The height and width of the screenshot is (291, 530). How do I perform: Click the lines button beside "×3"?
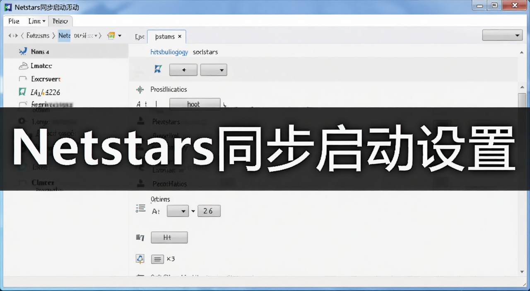pos(157,259)
